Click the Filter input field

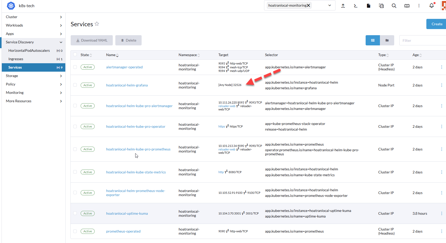(422, 41)
